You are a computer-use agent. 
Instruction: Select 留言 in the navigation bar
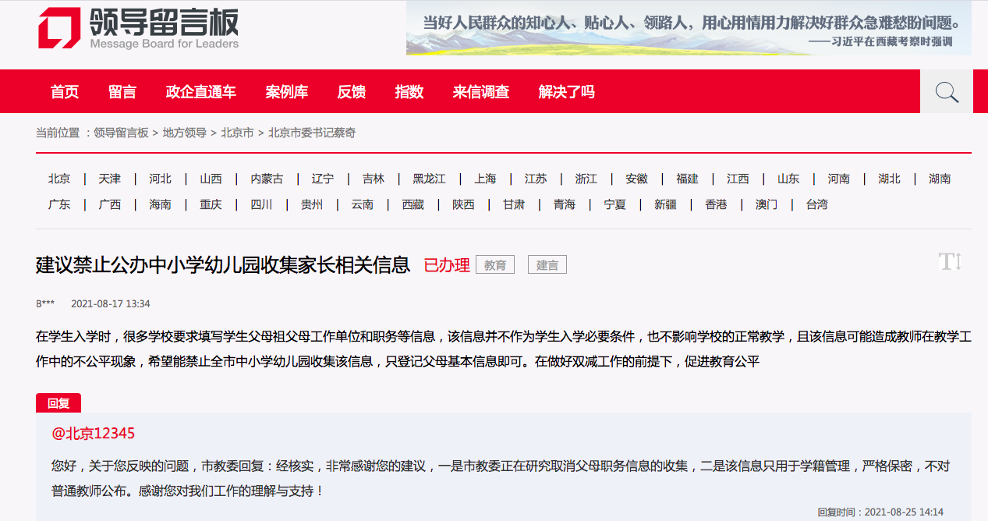coord(122,91)
